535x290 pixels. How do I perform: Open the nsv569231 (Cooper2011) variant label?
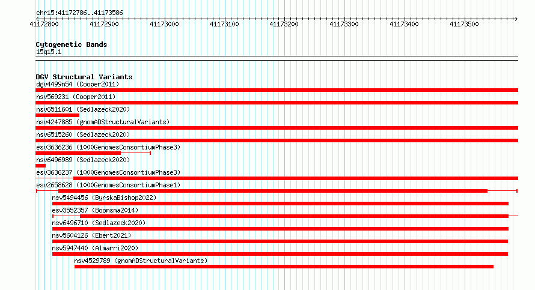click(x=76, y=97)
